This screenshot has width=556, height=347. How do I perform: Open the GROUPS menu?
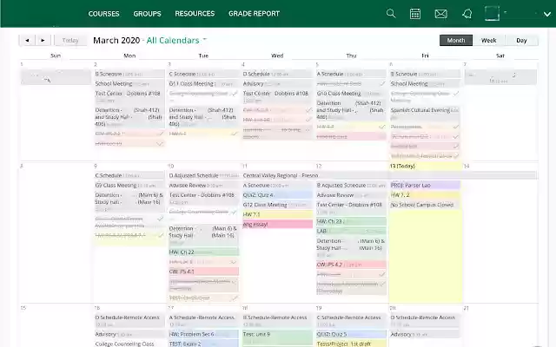tap(147, 14)
